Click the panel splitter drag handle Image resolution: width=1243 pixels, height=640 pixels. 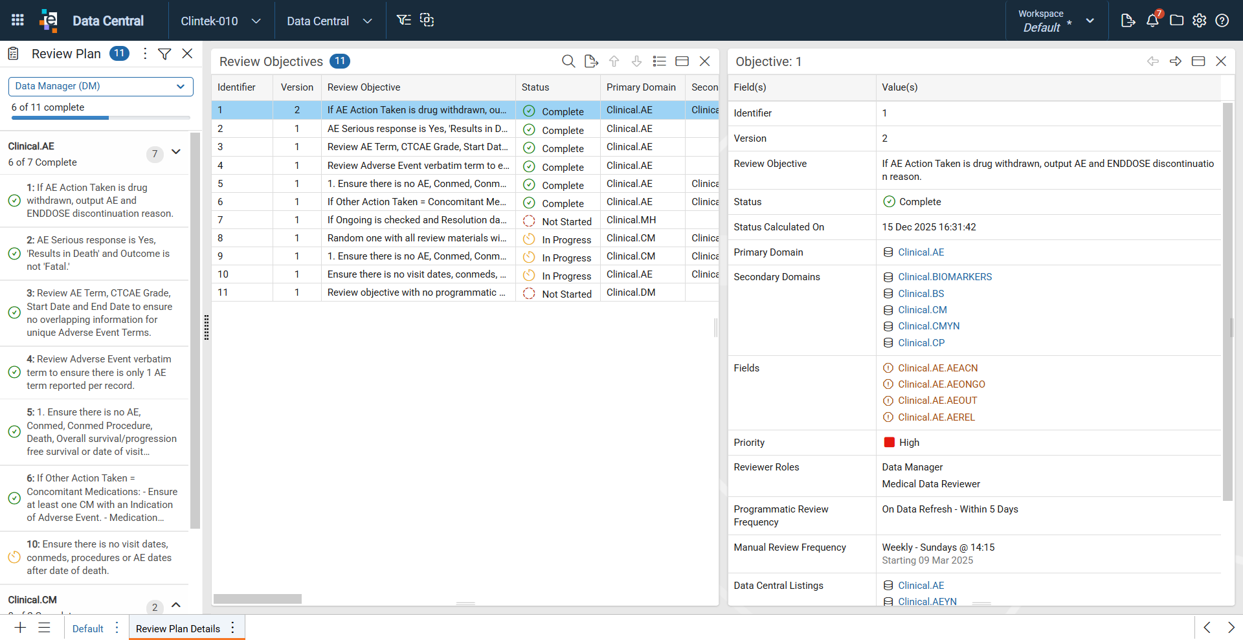click(207, 327)
